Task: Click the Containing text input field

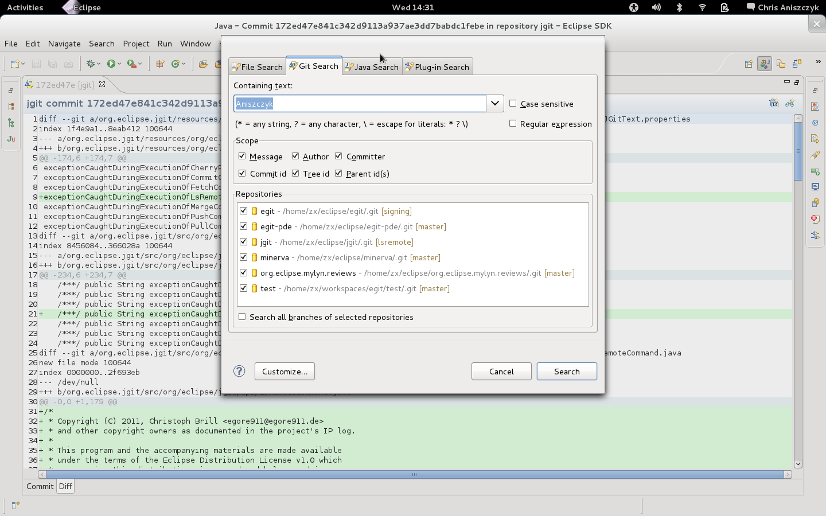Action: [x=360, y=103]
